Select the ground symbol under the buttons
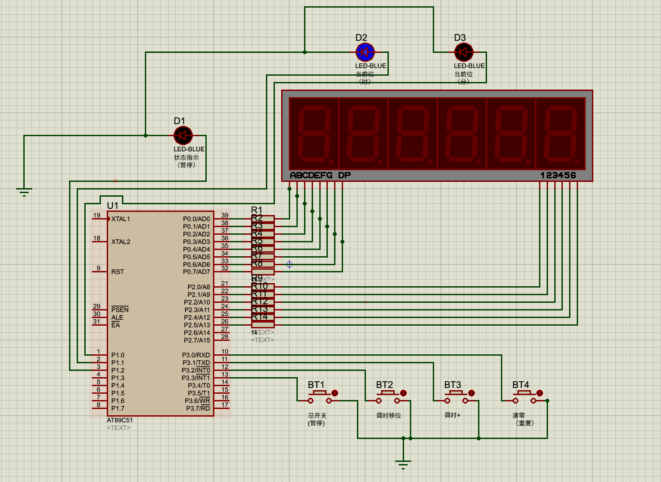The width and height of the screenshot is (661, 482). (x=403, y=464)
